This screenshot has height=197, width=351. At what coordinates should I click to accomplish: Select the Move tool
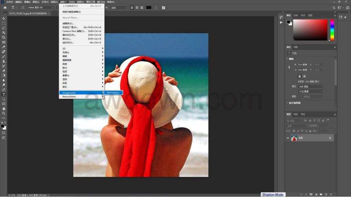tap(4, 18)
